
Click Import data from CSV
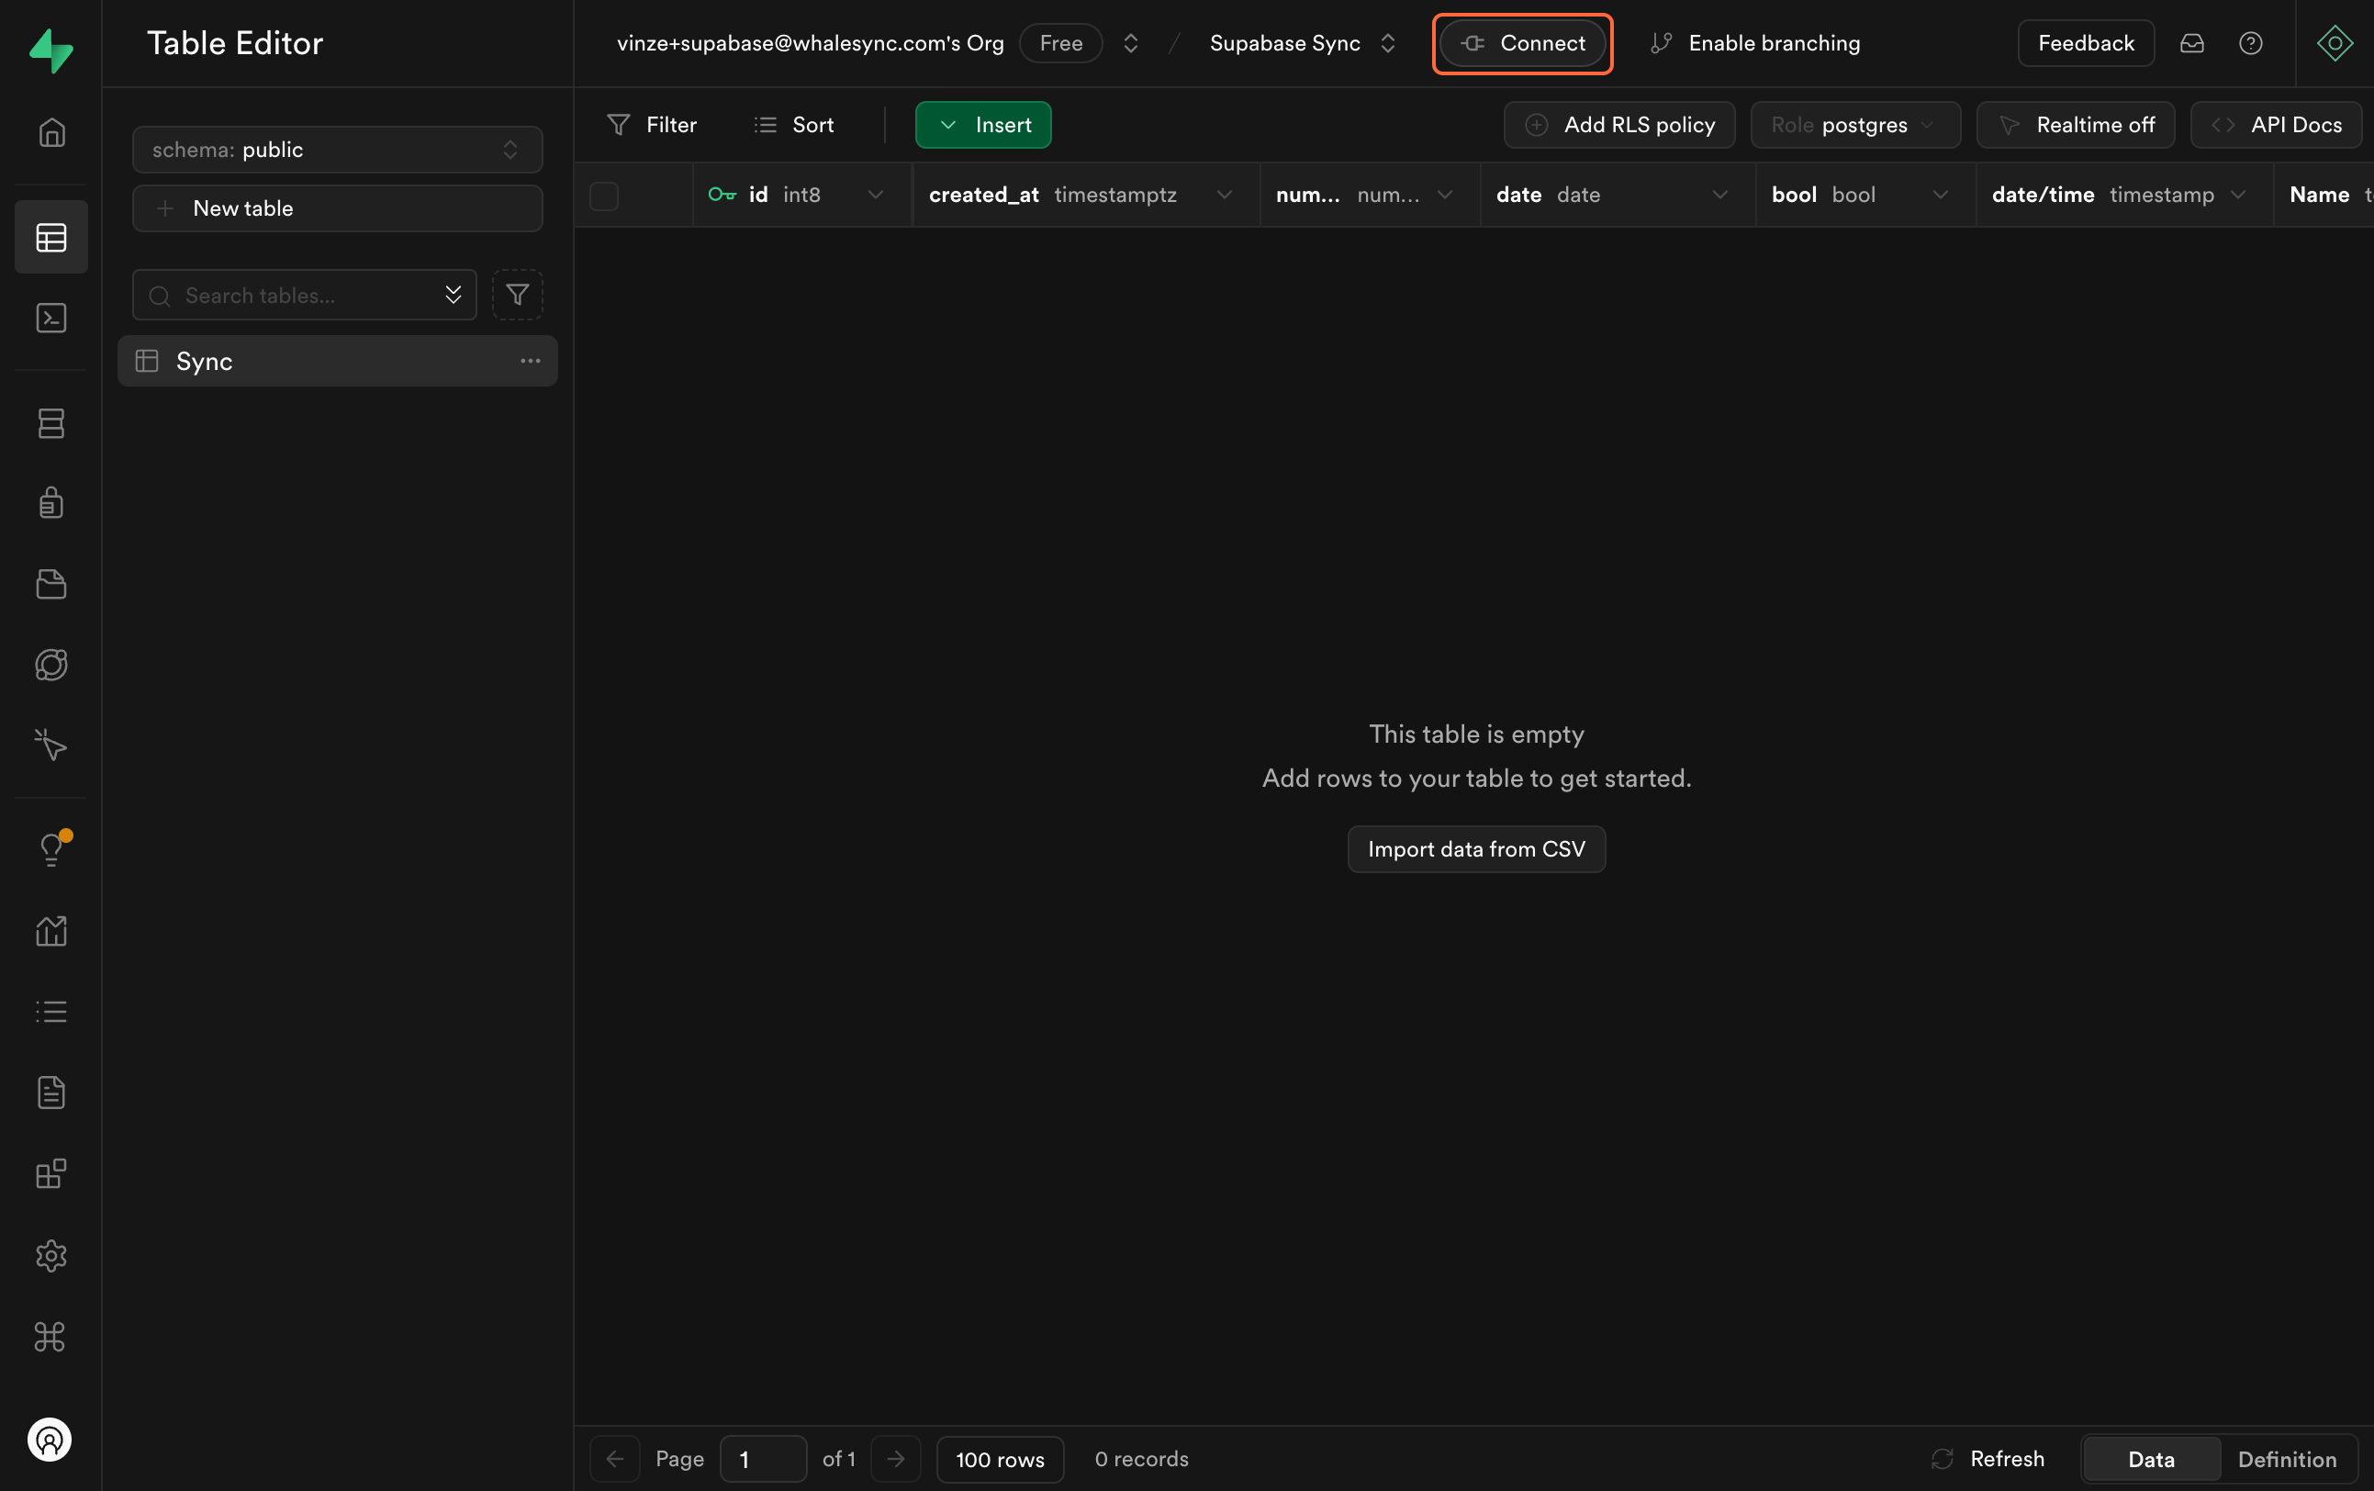pos(1476,849)
